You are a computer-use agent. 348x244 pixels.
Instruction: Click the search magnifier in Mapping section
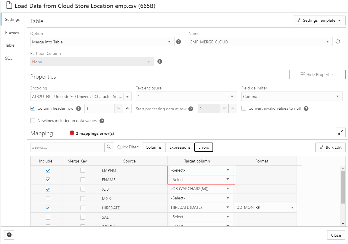[109, 147]
